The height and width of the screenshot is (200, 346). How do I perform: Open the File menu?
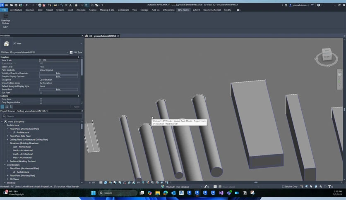pos(4,10)
